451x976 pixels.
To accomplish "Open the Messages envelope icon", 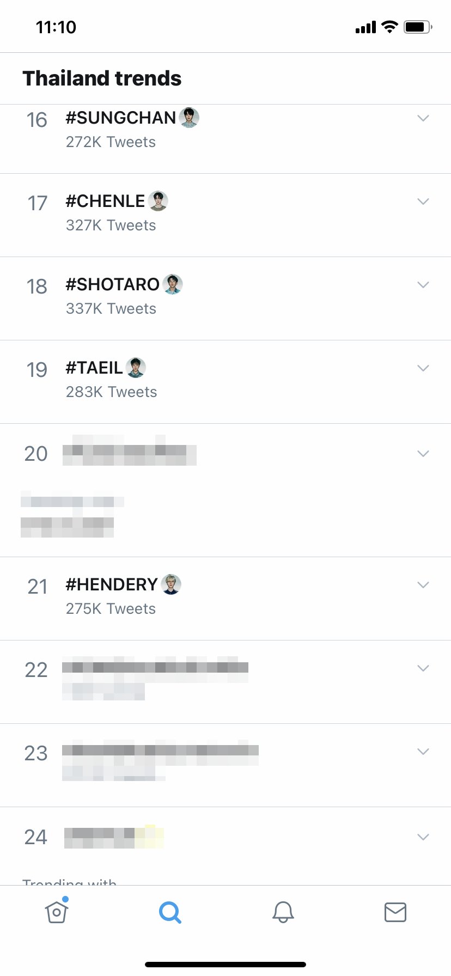I will (x=395, y=912).
